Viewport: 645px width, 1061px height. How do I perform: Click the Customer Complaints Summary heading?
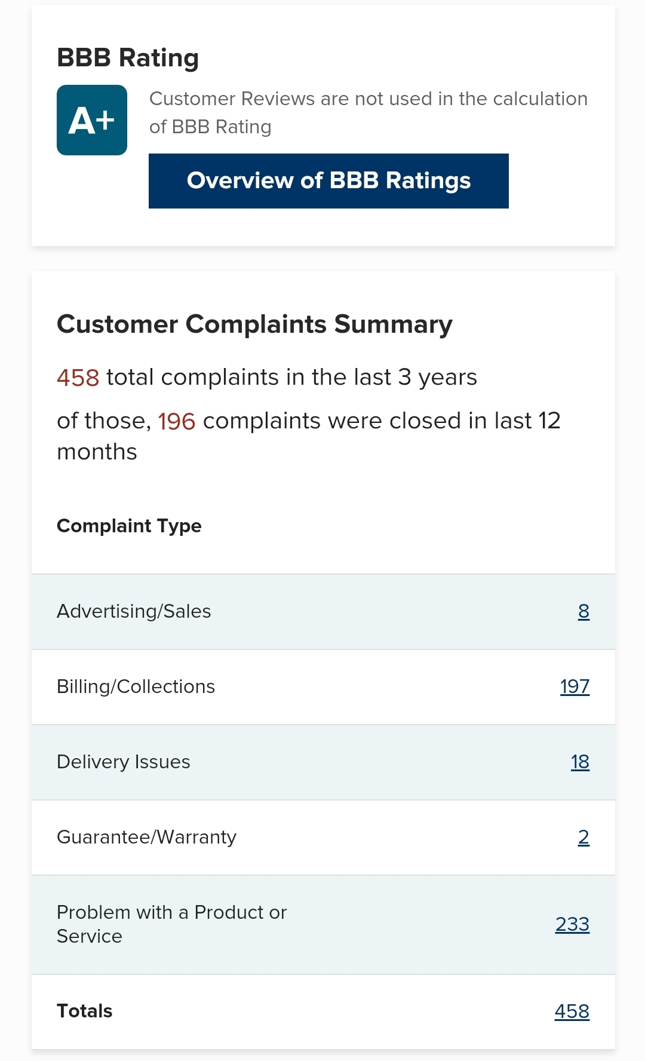pyautogui.click(x=254, y=324)
